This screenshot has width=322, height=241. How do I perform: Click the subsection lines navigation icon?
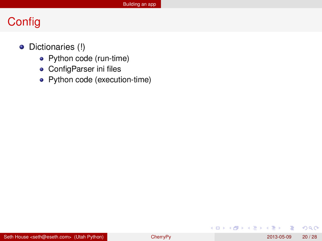(255, 228)
